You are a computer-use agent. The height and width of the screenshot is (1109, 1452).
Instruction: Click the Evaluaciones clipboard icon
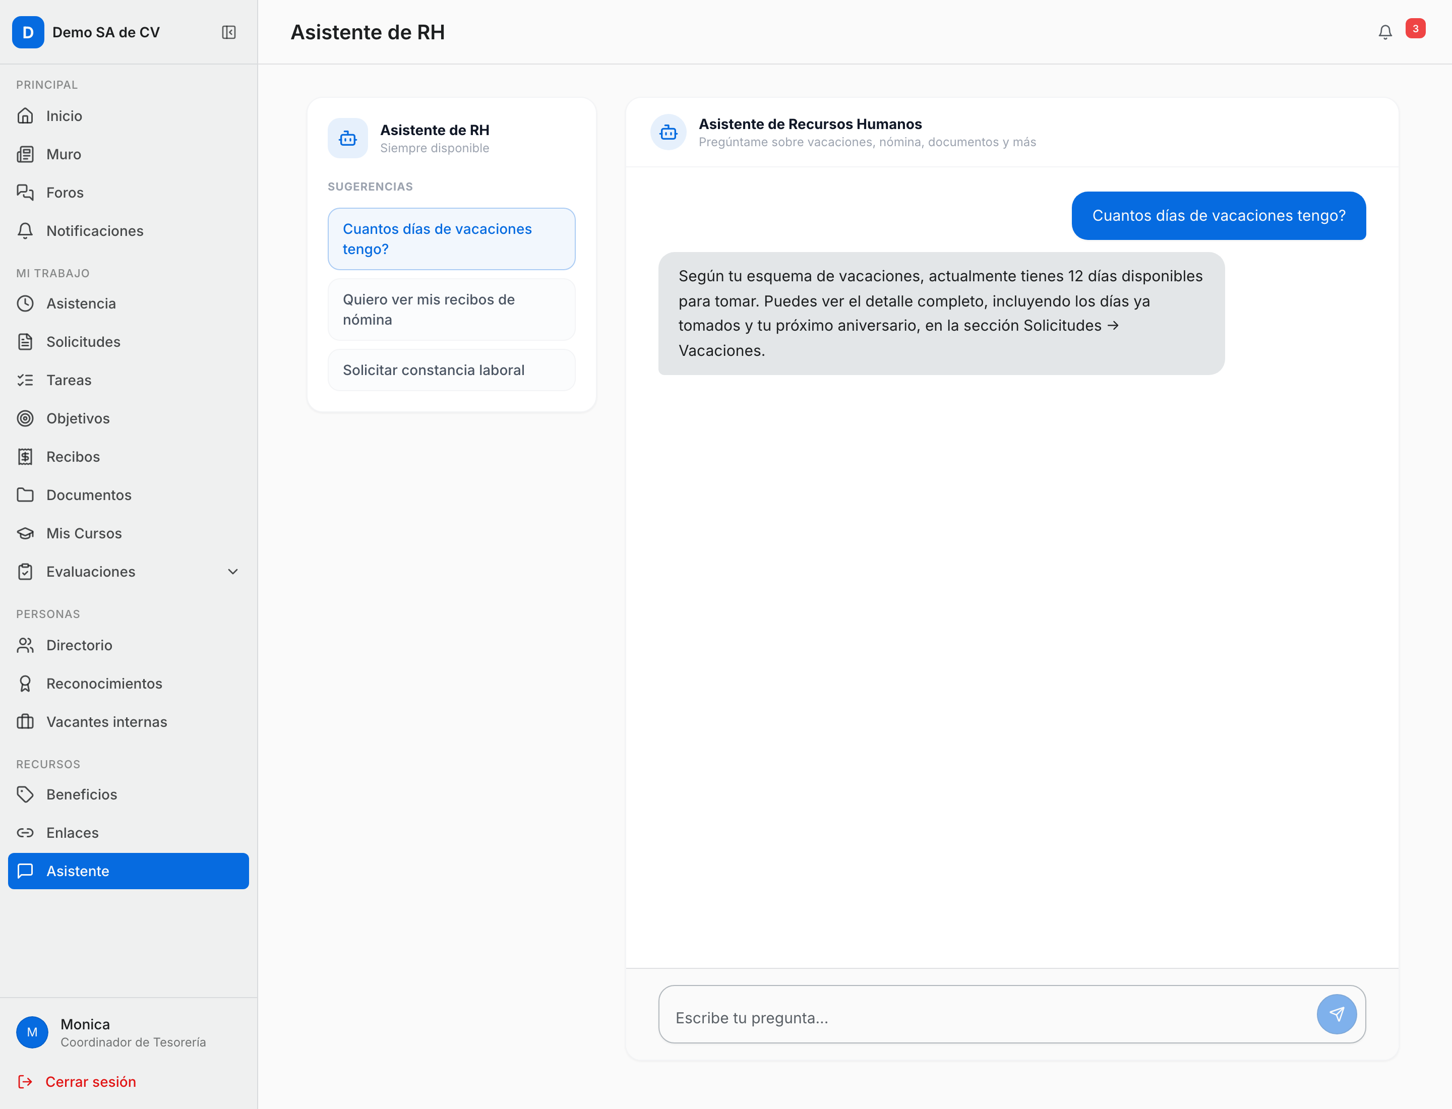click(x=25, y=571)
